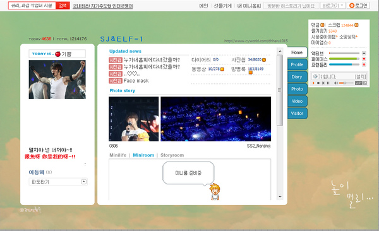Open the music player LIST button
Viewport: 379px width, 231px height.
pyautogui.click(x=358, y=83)
